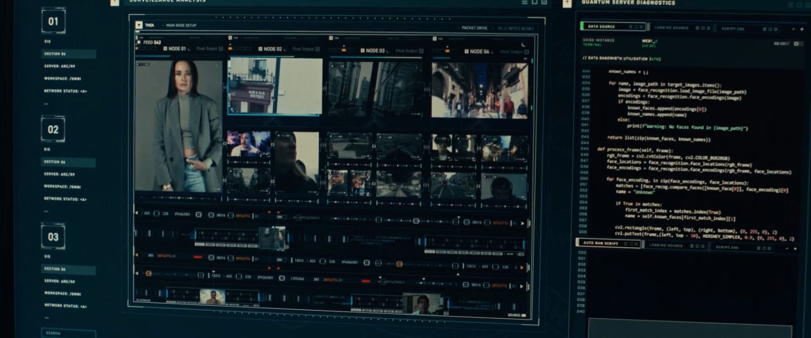
Task: Select workspace panel 03 in the sidebar
Action: click(53, 237)
